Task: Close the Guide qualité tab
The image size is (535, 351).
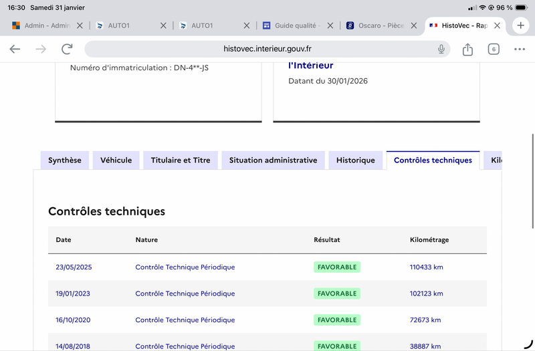Action: pyautogui.click(x=330, y=25)
